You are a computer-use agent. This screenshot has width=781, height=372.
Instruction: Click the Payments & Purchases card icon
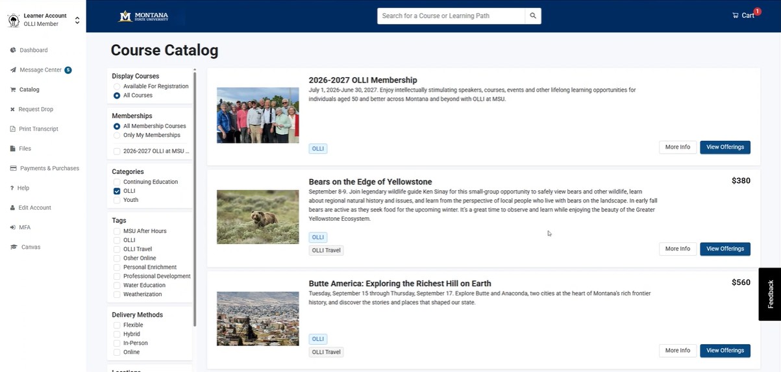(x=13, y=168)
